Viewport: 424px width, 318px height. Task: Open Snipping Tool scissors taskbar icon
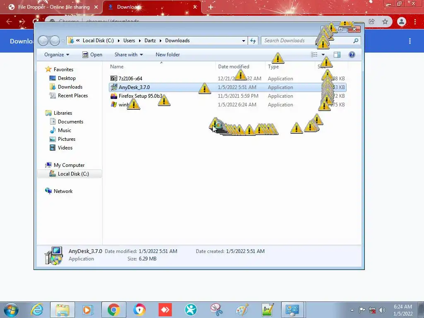(x=216, y=310)
